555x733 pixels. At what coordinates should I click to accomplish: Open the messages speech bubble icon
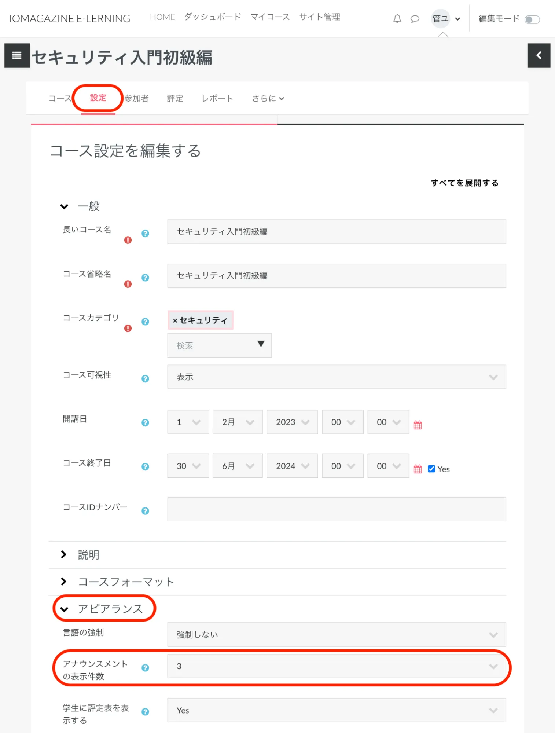[415, 19]
